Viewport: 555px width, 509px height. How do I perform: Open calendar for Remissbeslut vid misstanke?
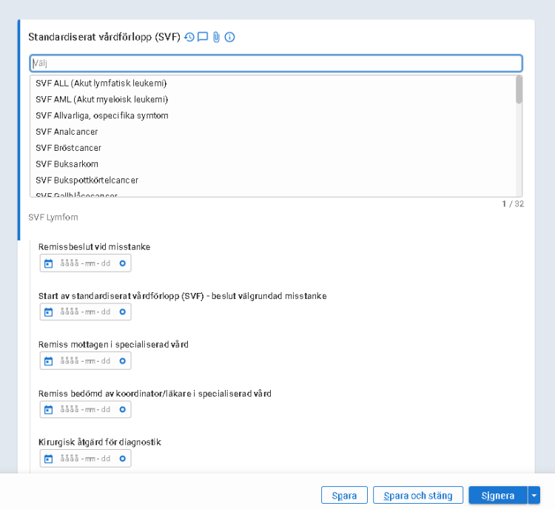tap(49, 263)
